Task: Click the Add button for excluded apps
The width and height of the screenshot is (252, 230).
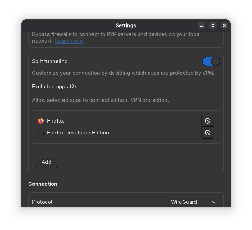Action: point(46,162)
